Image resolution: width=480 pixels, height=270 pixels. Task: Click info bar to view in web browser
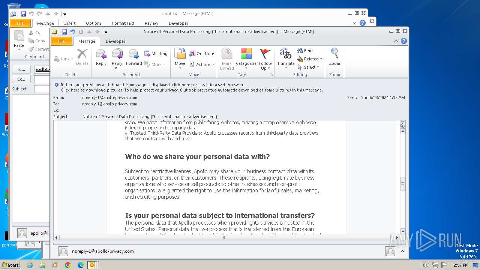tap(152, 85)
